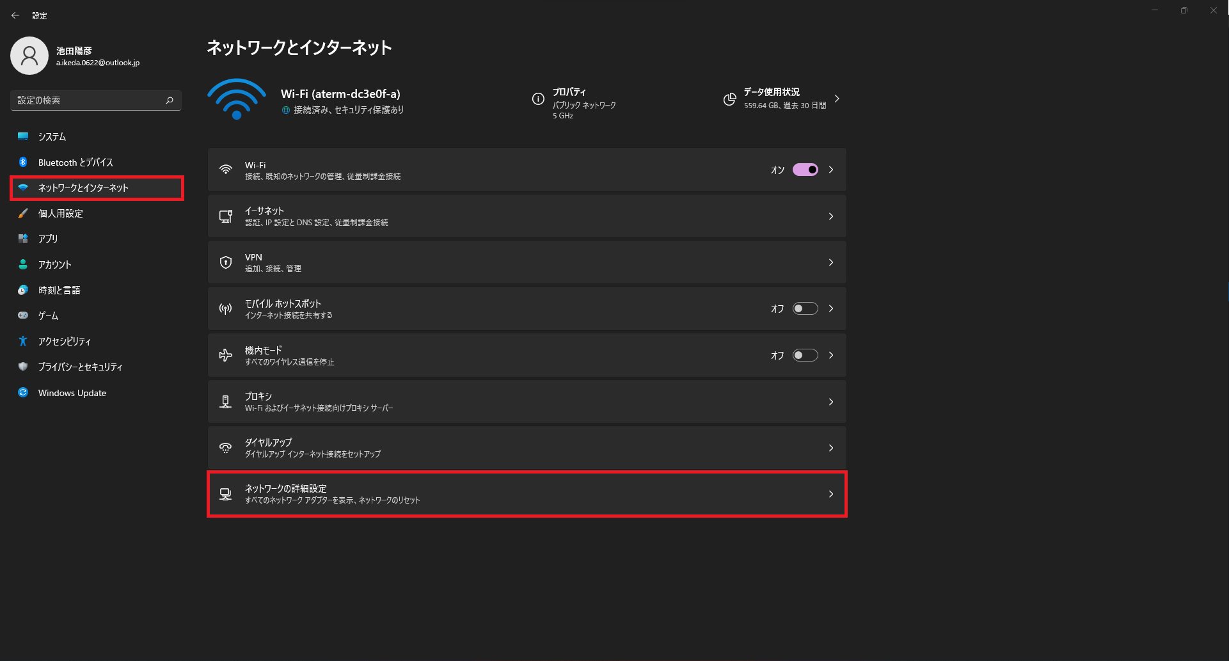This screenshot has height=661, width=1229.
Task: Click the back arrow in the title bar
Action: [15, 15]
